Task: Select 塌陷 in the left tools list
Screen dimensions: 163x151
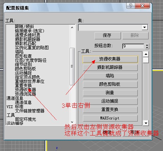Action: click(19, 52)
